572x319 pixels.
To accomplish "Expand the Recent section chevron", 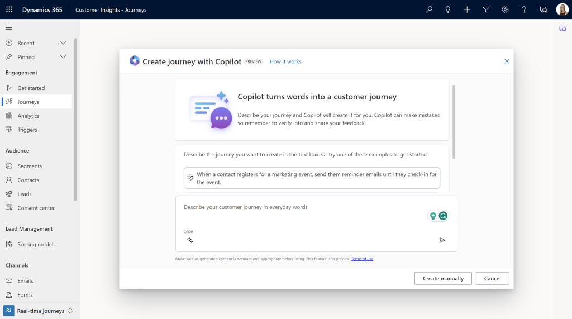I will tap(63, 43).
